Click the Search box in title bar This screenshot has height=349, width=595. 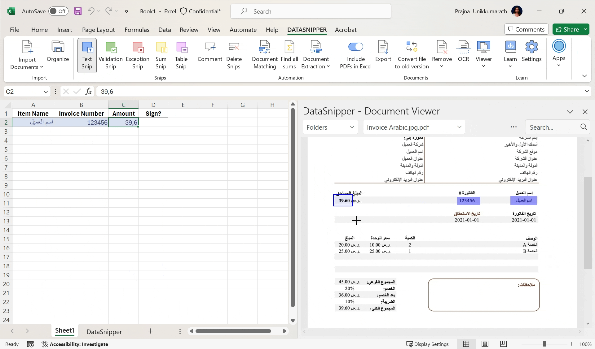point(311,11)
